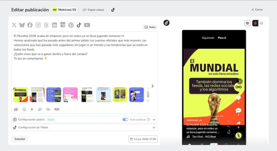This screenshot has height=151, width=277.
Task: Click Copiar enlace
Action: pyautogui.click(x=93, y=10)
